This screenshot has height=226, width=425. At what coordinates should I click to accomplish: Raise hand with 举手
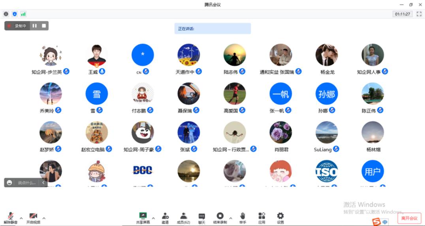(243, 218)
